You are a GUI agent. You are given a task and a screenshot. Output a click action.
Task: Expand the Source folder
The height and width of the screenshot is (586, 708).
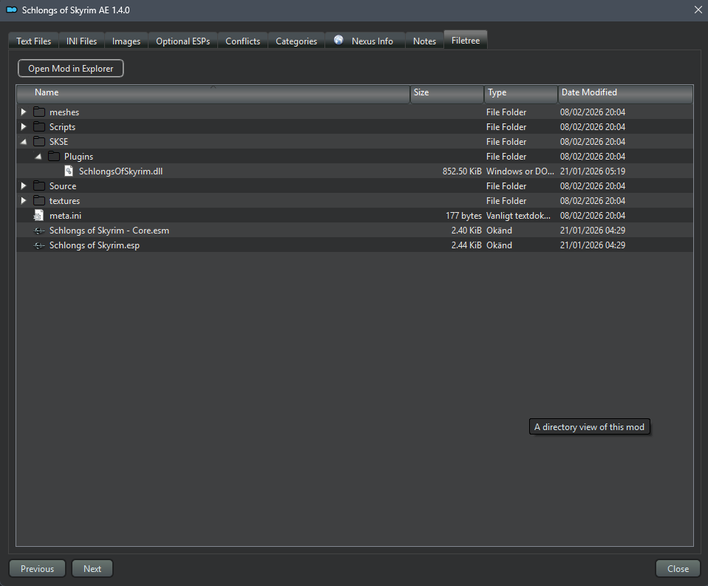(x=24, y=185)
